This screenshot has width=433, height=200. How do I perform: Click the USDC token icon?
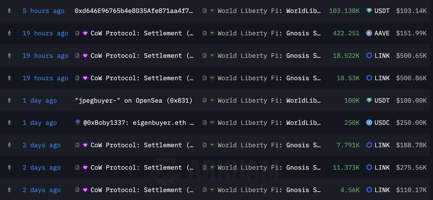coord(369,123)
